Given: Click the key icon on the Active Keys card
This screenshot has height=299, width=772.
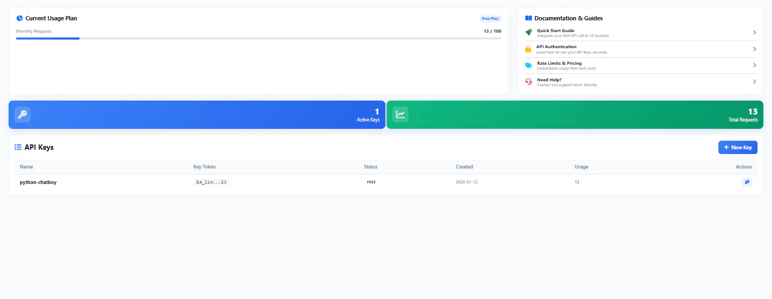Looking at the screenshot, I should (x=23, y=114).
